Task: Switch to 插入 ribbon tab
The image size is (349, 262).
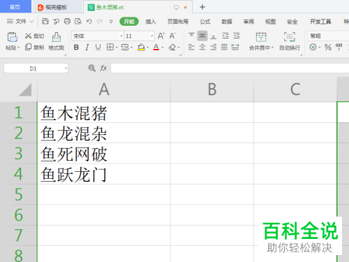Action: pos(151,22)
